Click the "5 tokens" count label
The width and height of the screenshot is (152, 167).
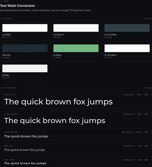tap(148, 88)
